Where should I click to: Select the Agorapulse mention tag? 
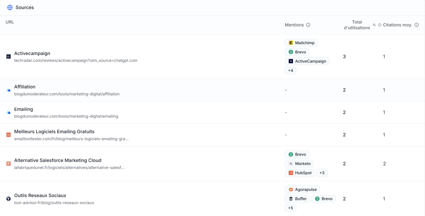(x=302, y=190)
